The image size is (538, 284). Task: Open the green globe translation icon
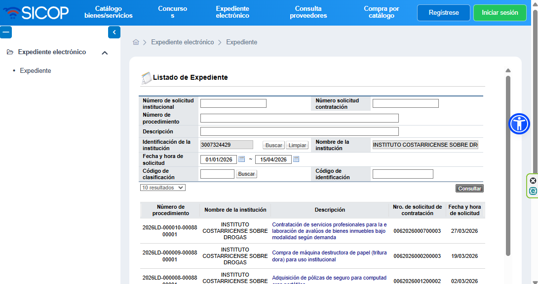pyautogui.click(x=533, y=191)
